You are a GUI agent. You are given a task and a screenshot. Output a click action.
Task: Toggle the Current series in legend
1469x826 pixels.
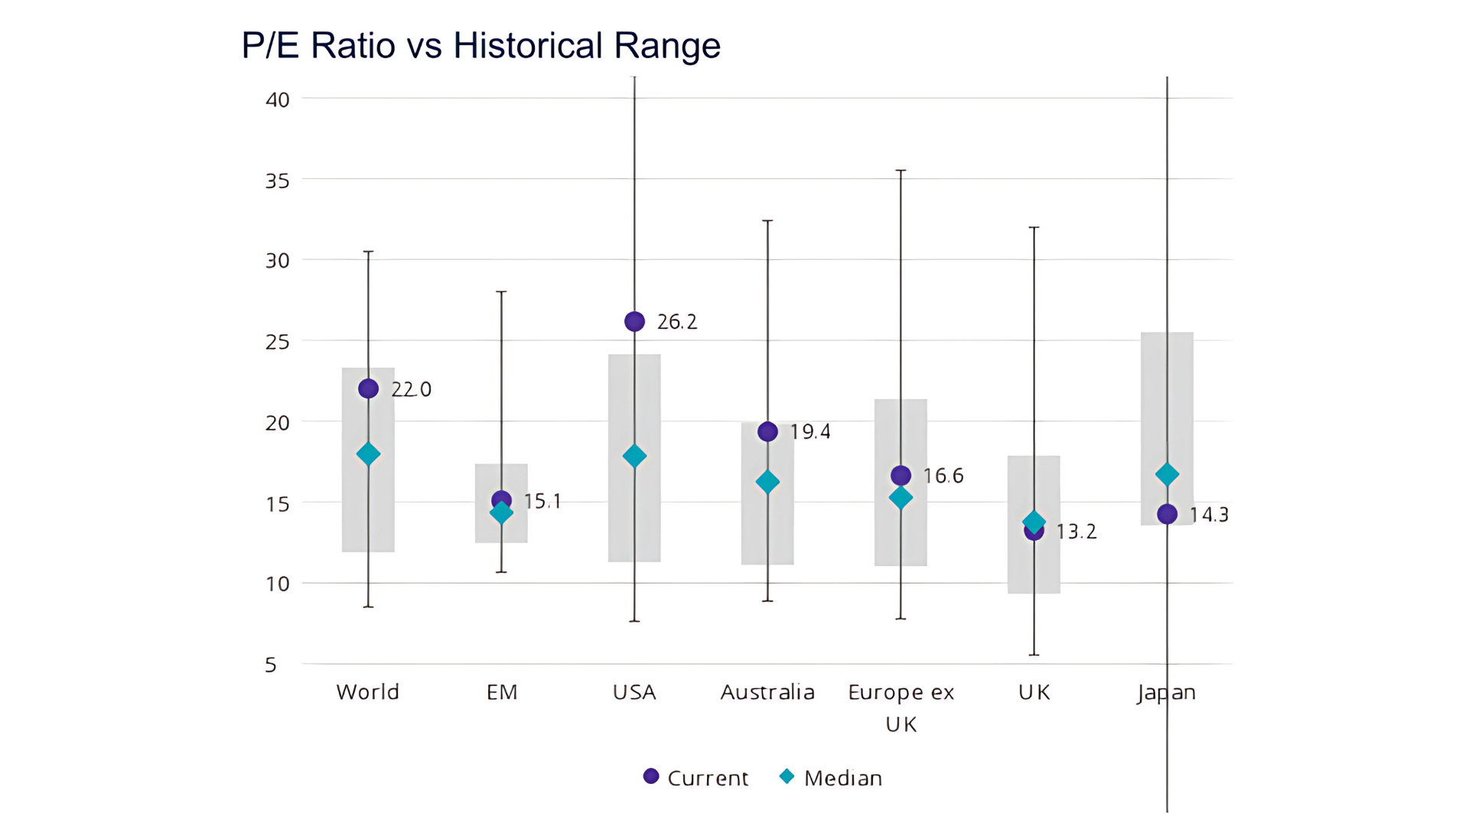(708, 778)
